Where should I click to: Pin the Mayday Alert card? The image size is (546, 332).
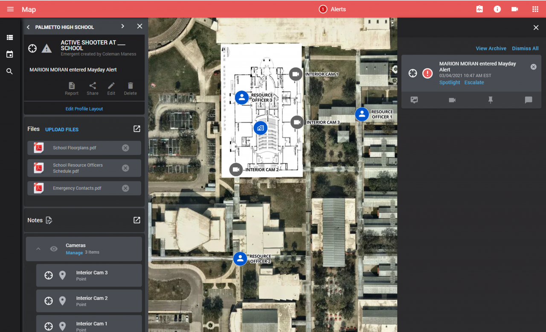point(490,100)
